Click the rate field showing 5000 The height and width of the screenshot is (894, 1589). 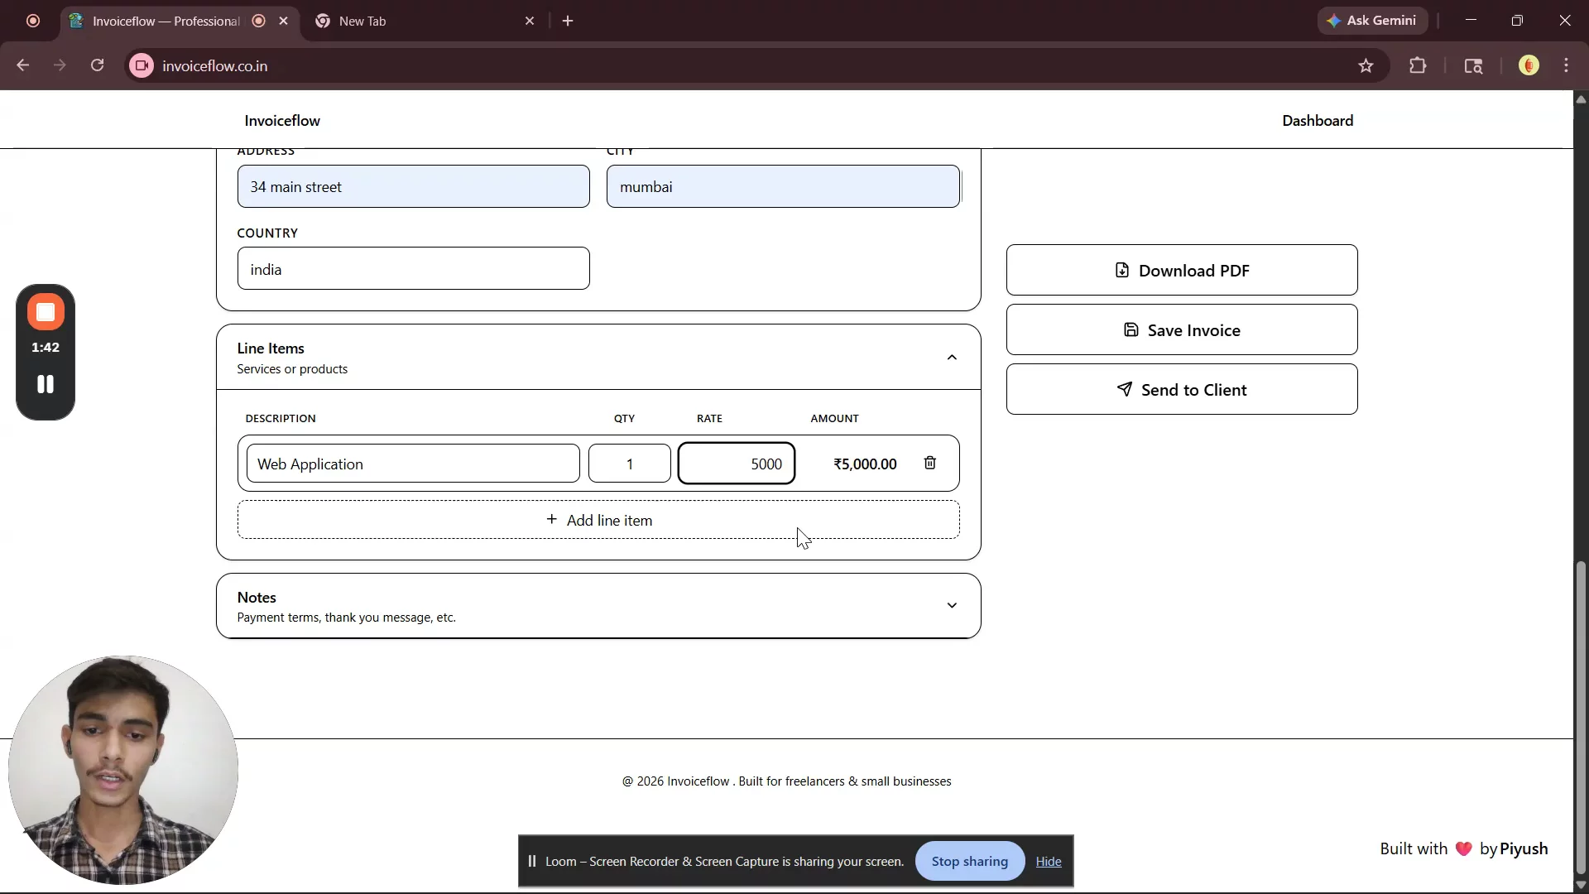tap(737, 464)
